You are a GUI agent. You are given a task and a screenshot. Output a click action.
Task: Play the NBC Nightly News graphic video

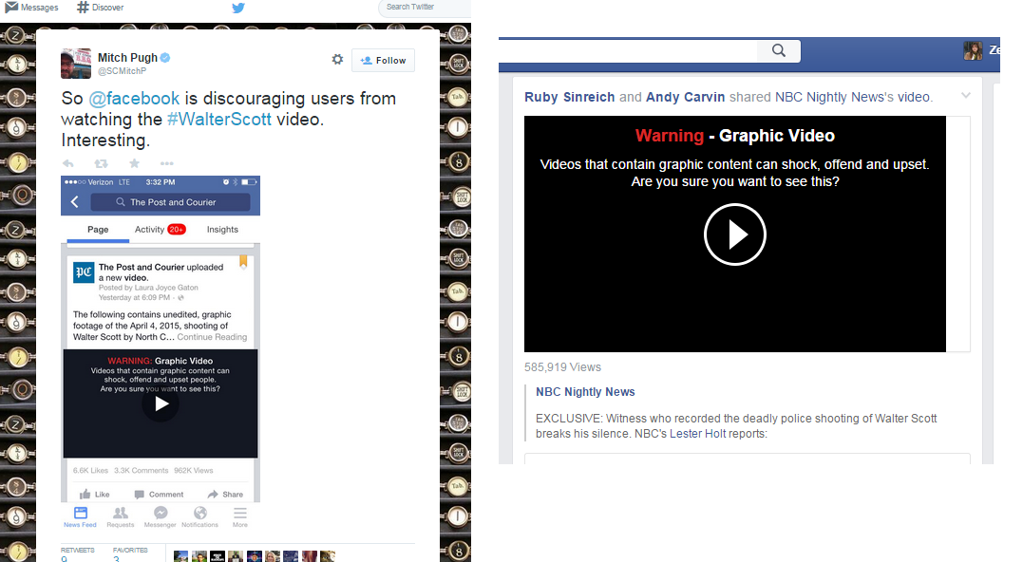[x=734, y=234]
